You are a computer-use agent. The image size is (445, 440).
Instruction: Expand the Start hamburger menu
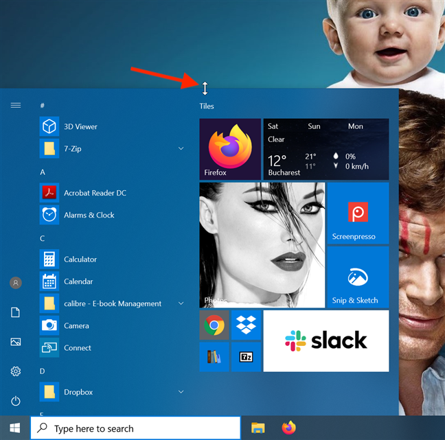[16, 106]
